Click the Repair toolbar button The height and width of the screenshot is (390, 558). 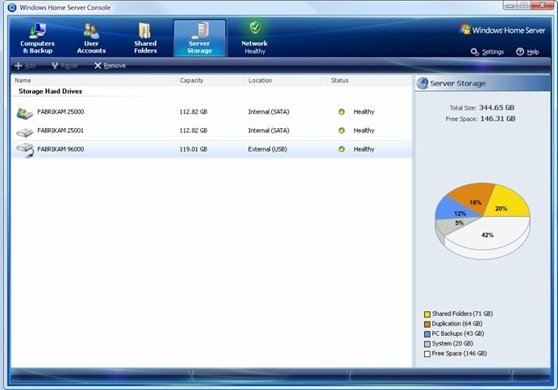[x=65, y=66]
